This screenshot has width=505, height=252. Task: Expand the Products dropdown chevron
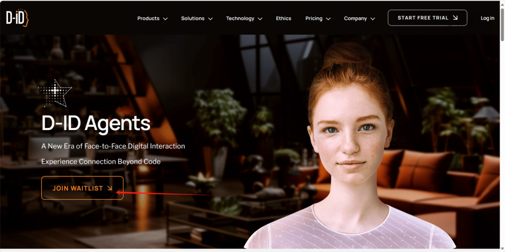(x=165, y=19)
